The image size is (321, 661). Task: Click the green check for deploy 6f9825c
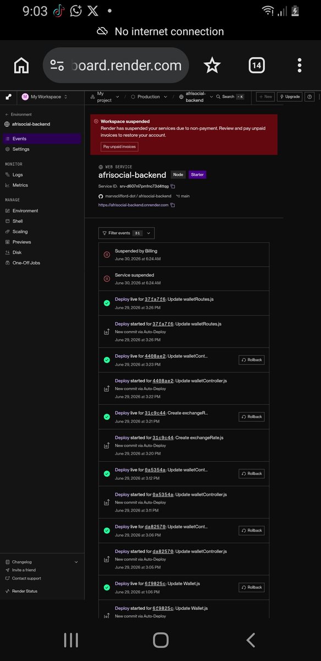[107, 587]
